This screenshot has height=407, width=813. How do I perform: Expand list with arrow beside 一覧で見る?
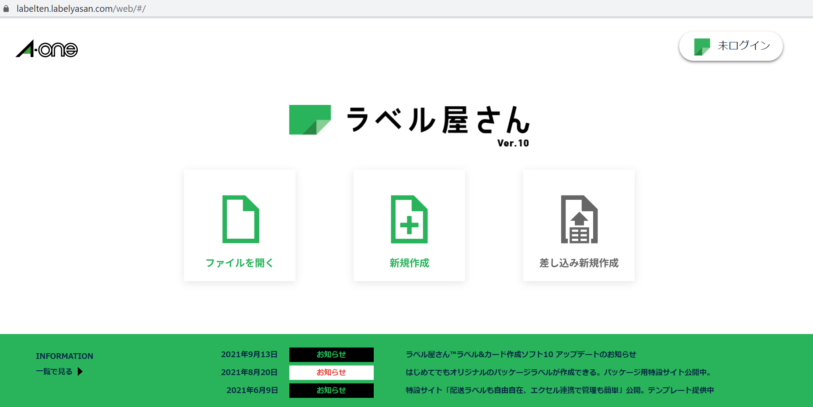[80, 372]
